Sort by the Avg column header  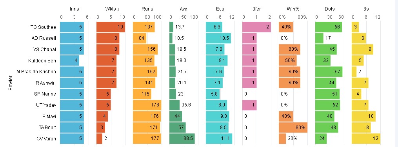coord(183,9)
